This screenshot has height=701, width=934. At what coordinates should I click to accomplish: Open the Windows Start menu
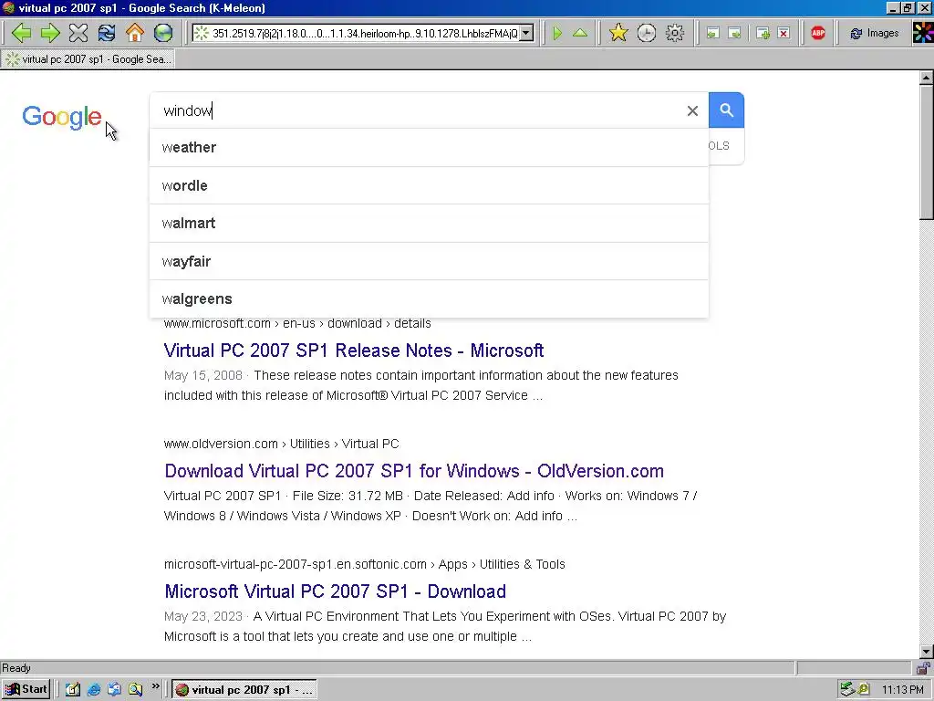point(26,690)
